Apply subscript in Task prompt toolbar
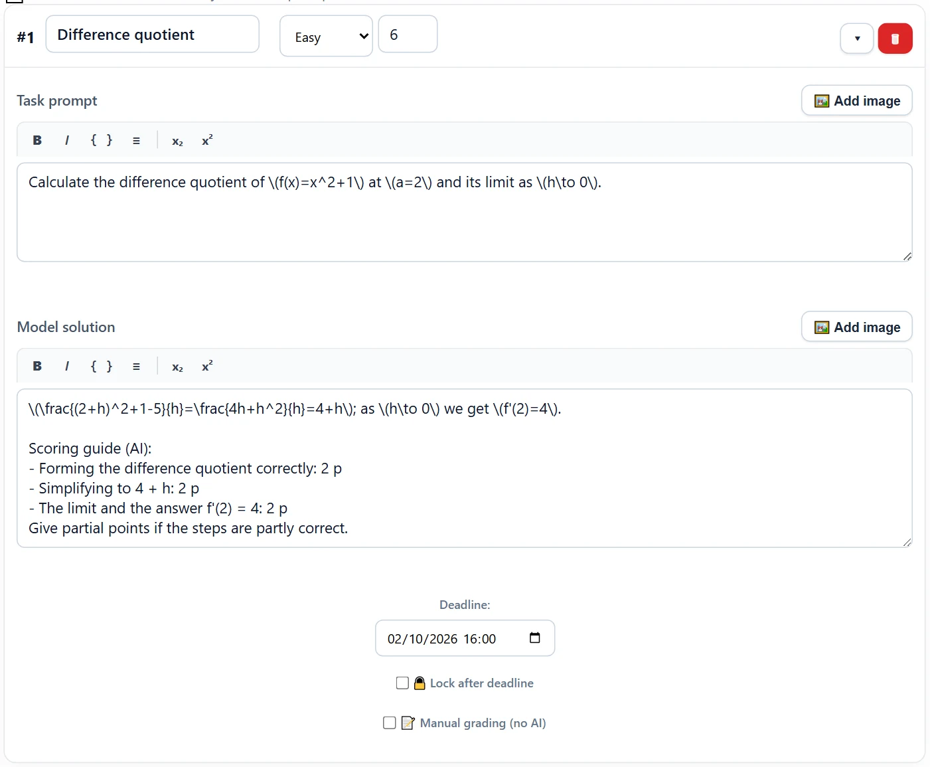Screen dimensions: 930x767 177,140
